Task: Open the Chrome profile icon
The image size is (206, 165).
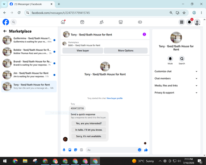Action: tap(194, 13)
